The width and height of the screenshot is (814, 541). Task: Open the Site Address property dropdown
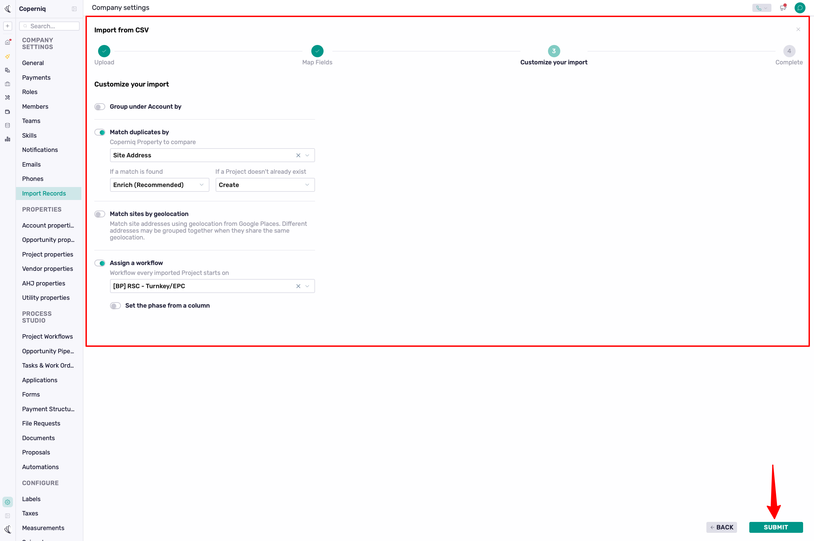pos(212,155)
